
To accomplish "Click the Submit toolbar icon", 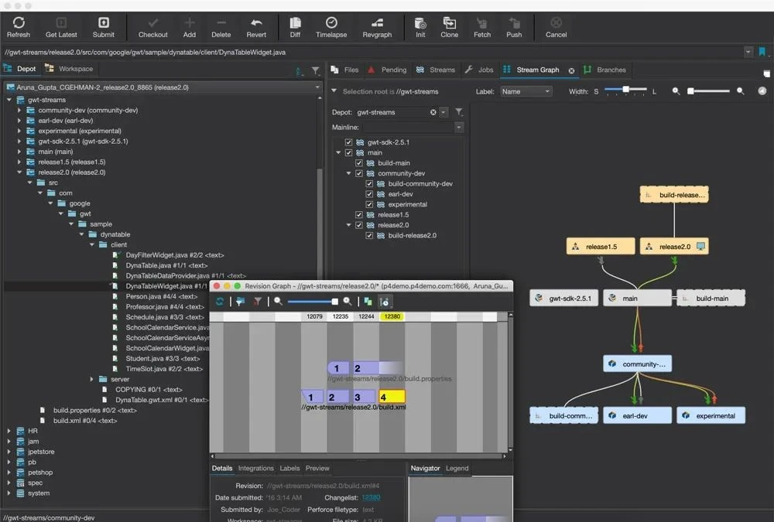I will (103, 27).
